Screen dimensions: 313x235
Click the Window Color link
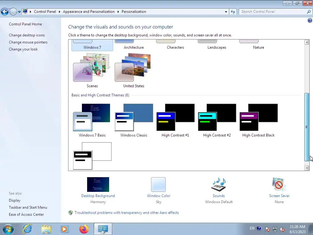coord(159,196)
